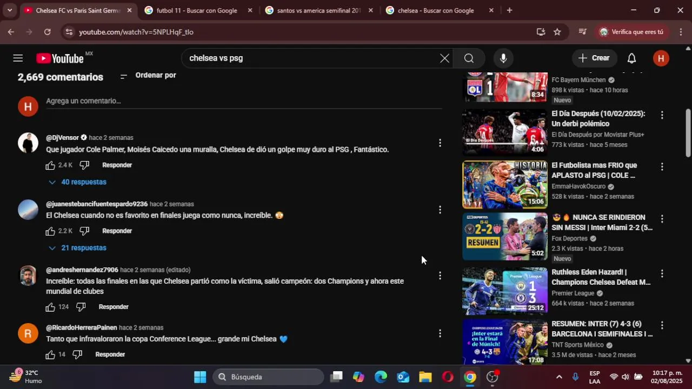This screenshot has width=692, height=389.
Task: View site information icon in address bar
Action: point(68,32)
